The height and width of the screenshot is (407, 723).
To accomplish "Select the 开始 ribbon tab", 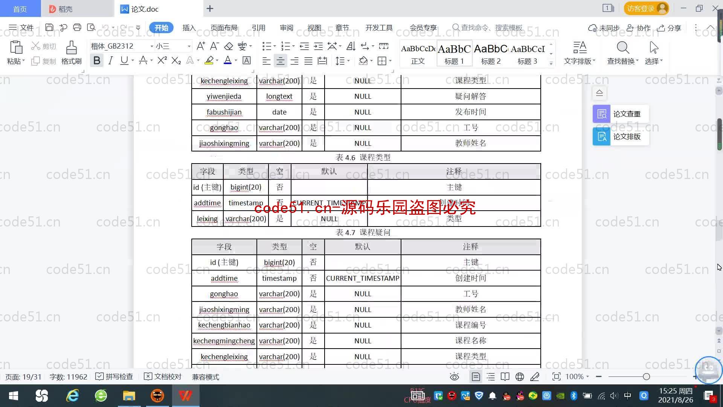I will [x=162, y=28].
